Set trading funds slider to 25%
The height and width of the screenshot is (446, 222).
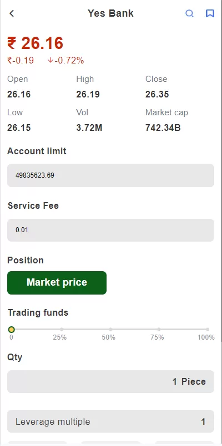tap(62, 330)
